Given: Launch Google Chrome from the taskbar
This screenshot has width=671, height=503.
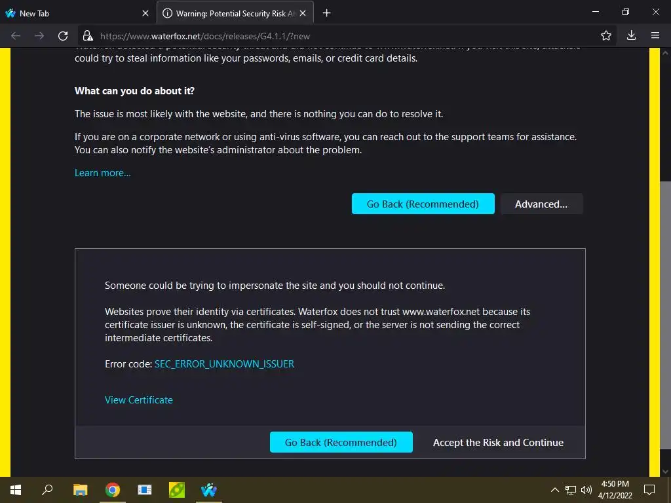Looking at the screenshot, I should [113, 490].
